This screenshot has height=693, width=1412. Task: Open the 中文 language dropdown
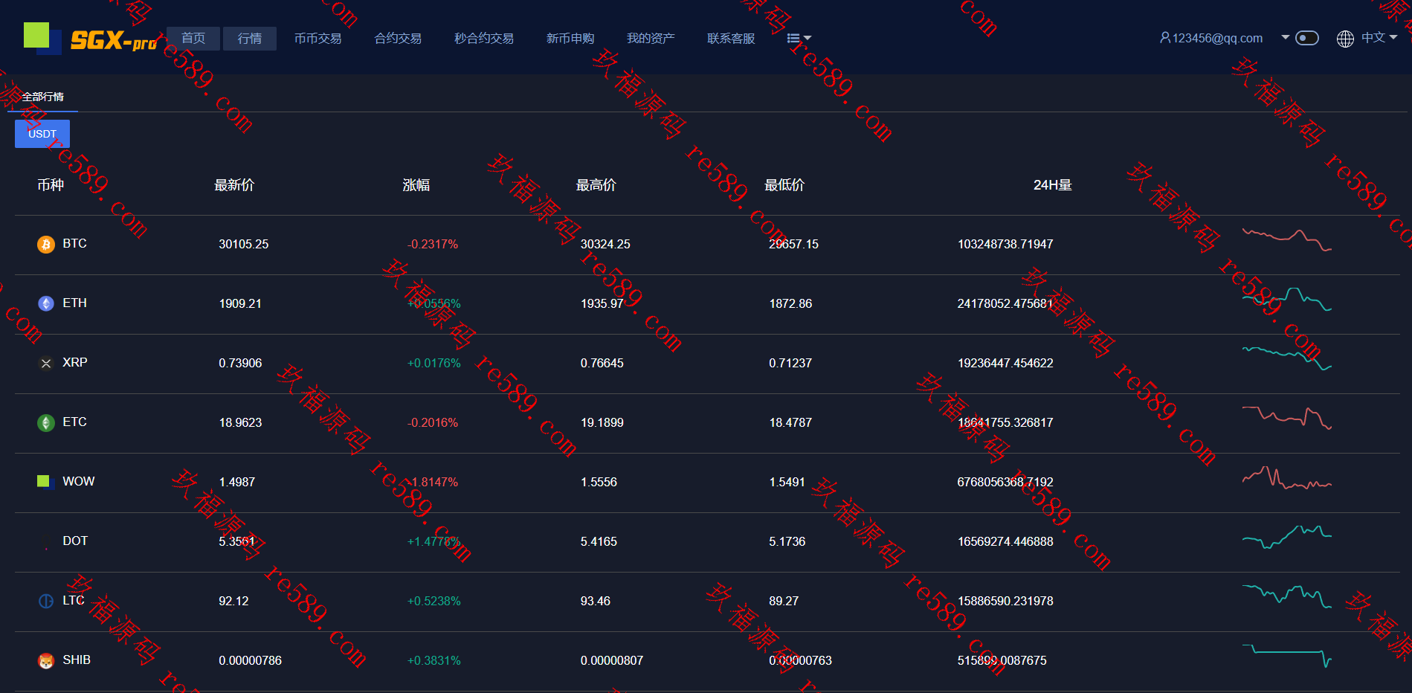pyautogui.click(x=1379, y=37)
